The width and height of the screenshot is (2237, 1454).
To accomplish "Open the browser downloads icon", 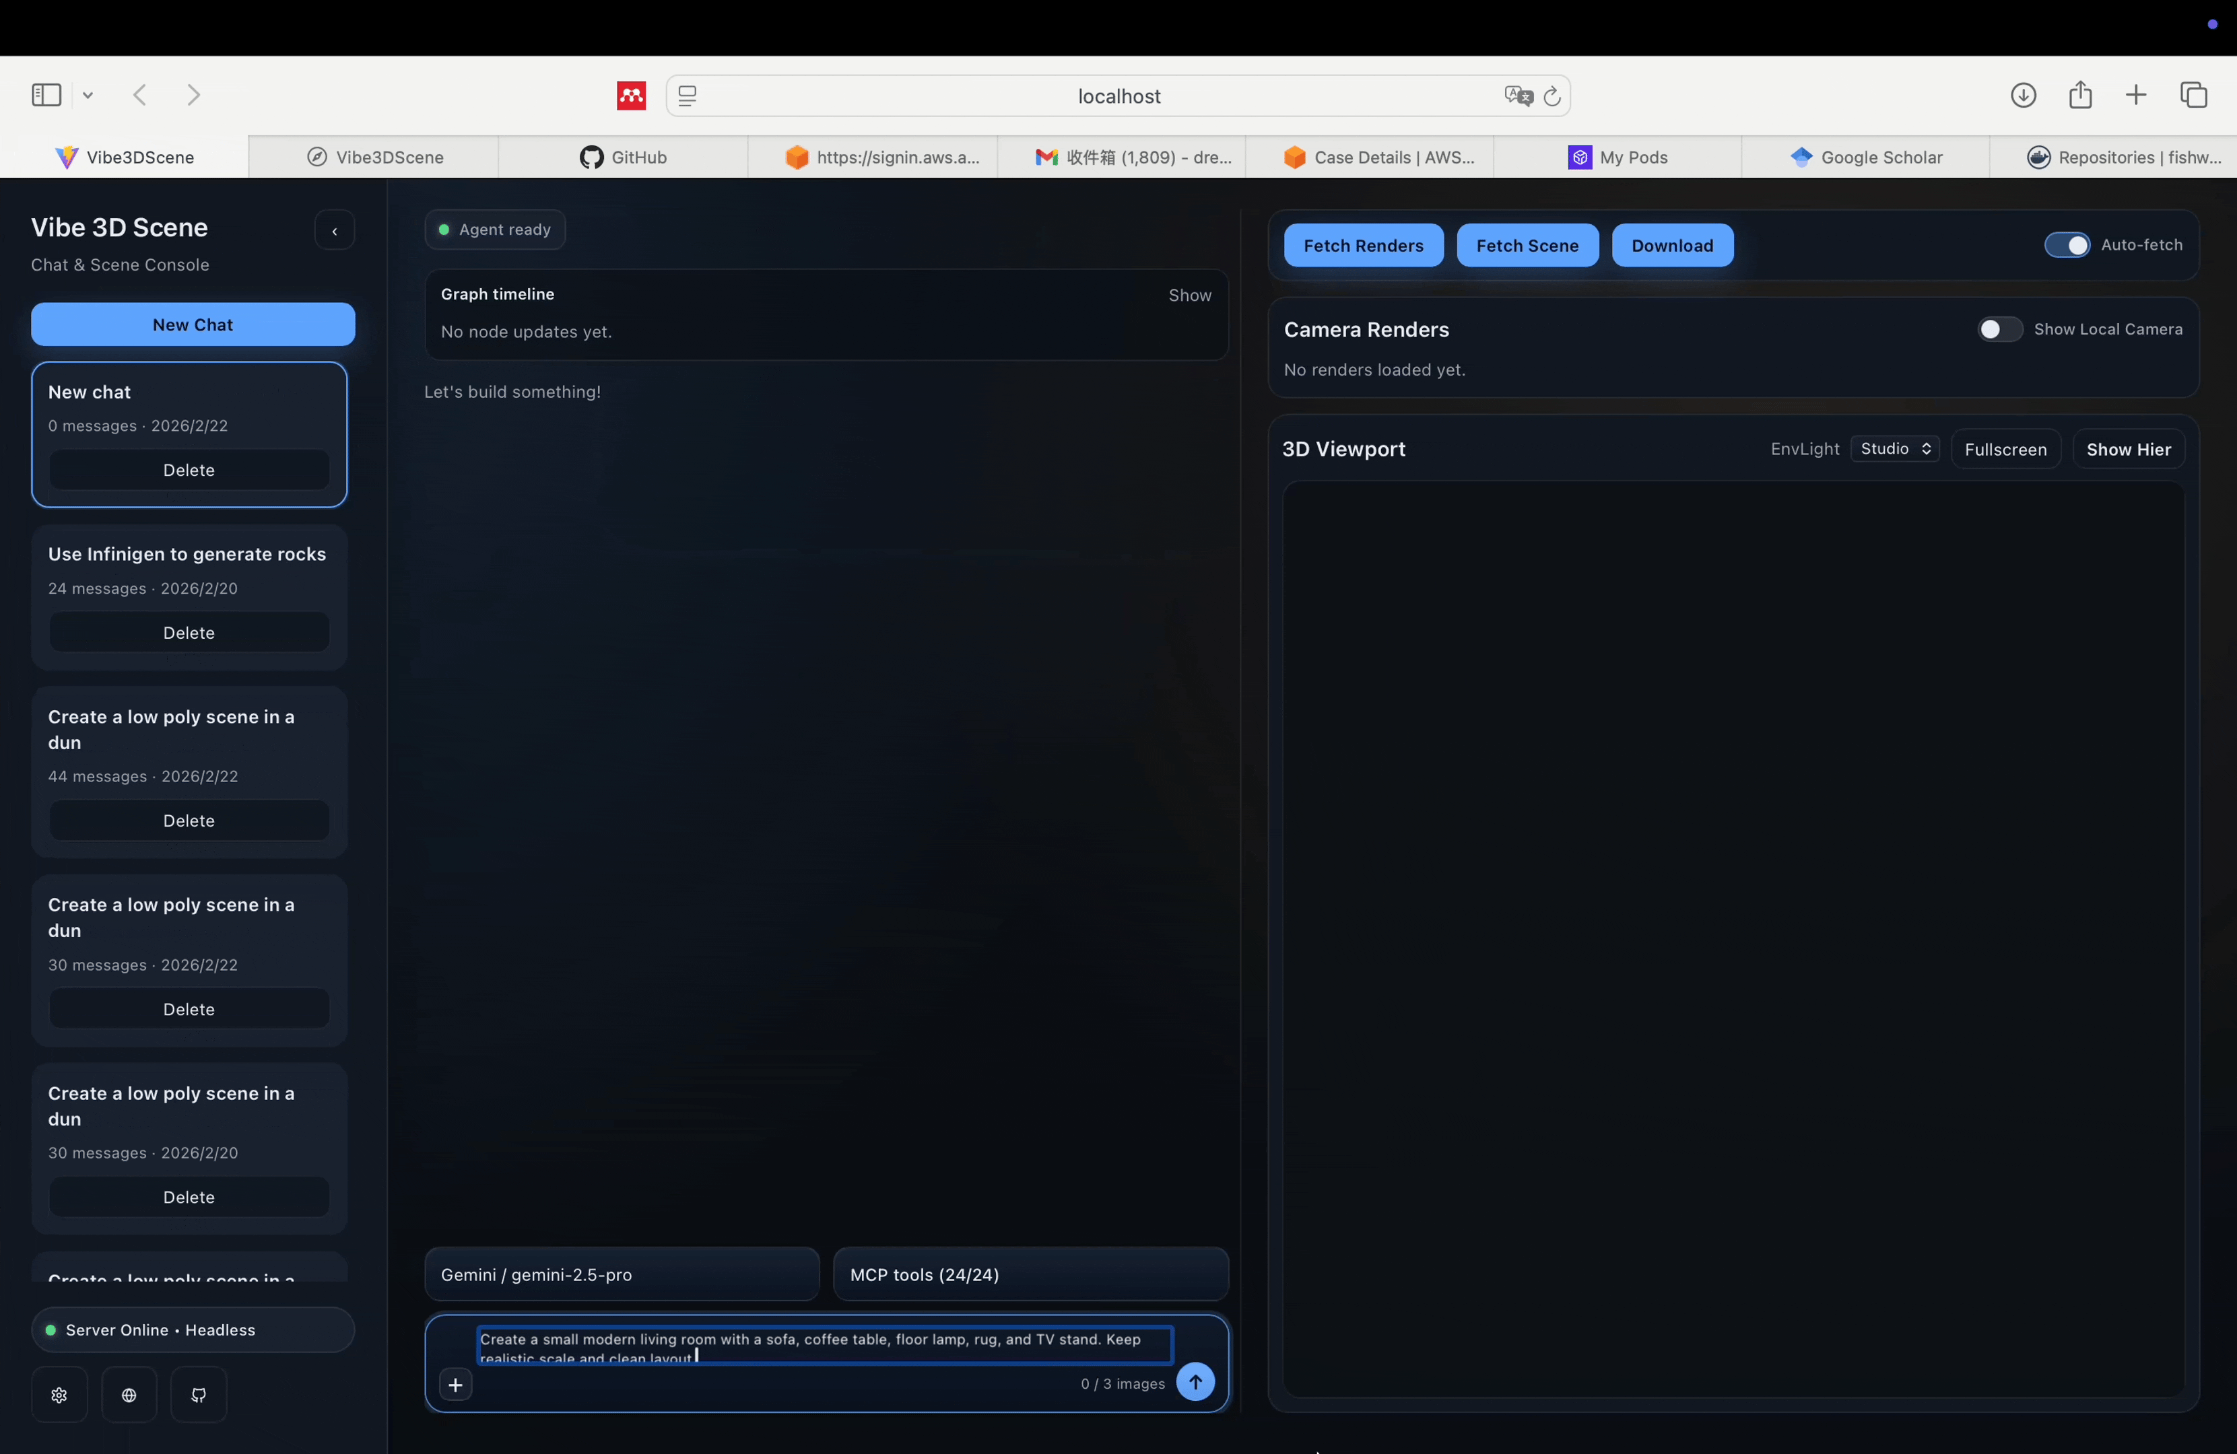I will (2024, 94).
